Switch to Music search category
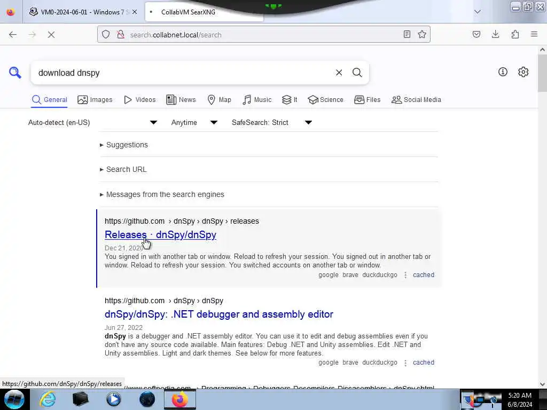Screen dimensions: 547x410 (257, 100)
